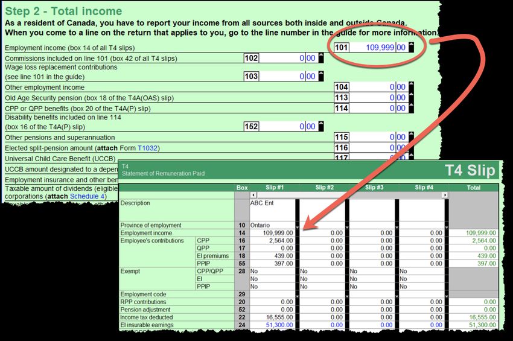Viewport: 513px width, 341px height.
Task: Click black arrow marker beside line 114
Action: tap(411, 108)
